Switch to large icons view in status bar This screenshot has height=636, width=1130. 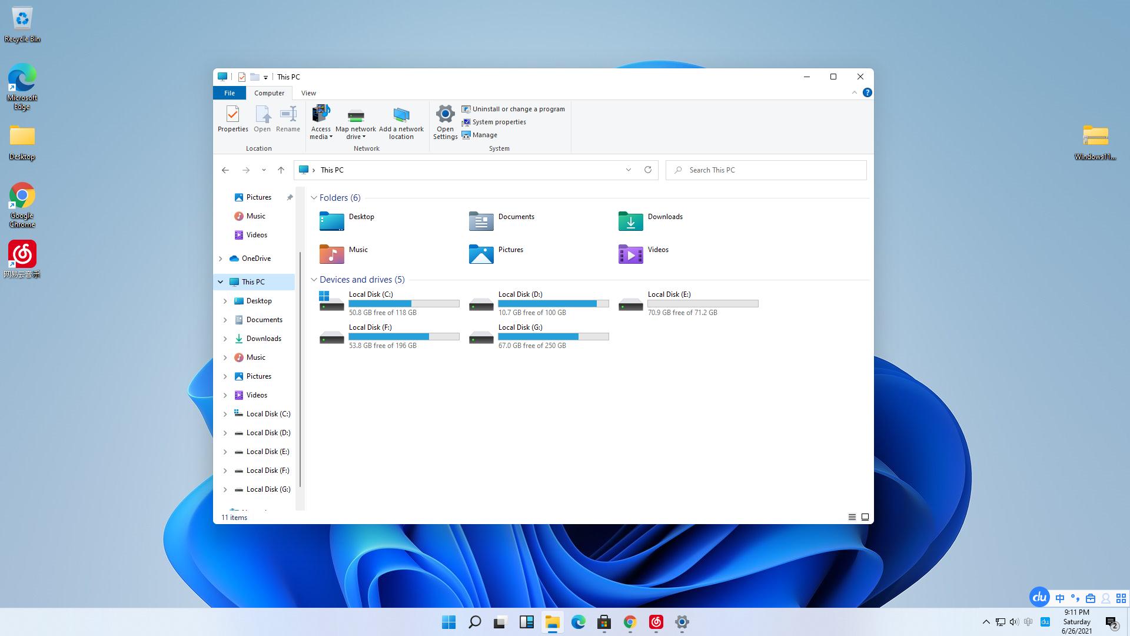click(x=865, y=516)
